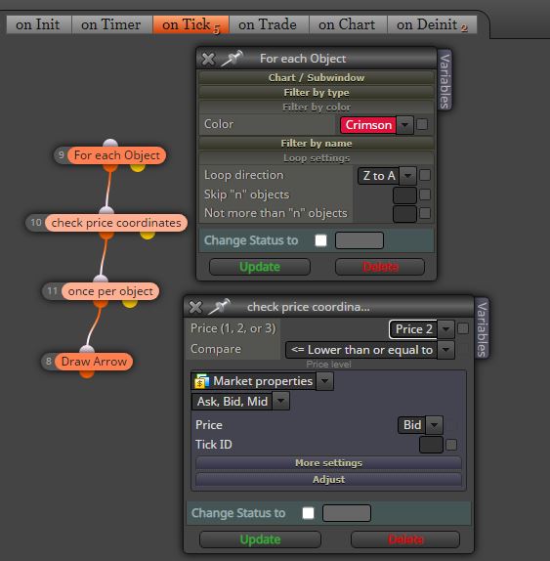Collapse the Filter by color section

coord(317,107)
